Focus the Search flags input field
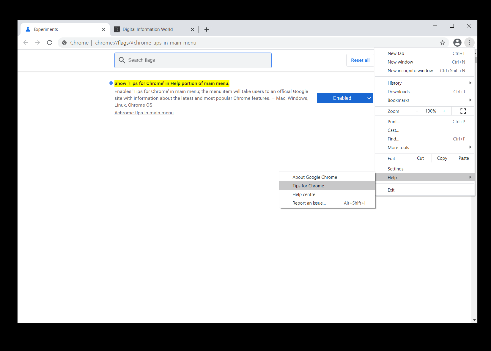 coord(193,60)
